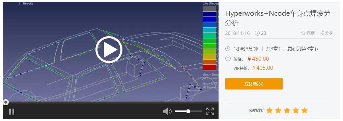Screen dimensions: 343x121
Task: Click the course title Hyperworks+Ncode text
Action: click(x=278, y=18)
